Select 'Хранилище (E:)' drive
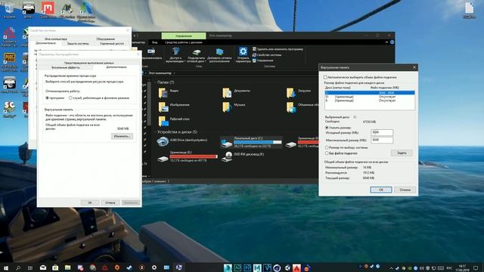 coord(188,156)
